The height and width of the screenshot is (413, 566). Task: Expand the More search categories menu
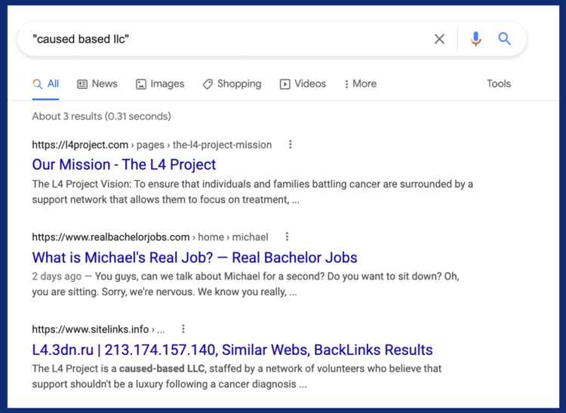coord(360,84)
